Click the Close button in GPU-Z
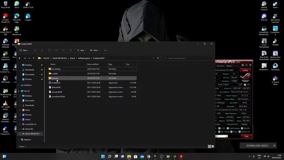This screenshot has width=284, height=160. pos(246,136)
